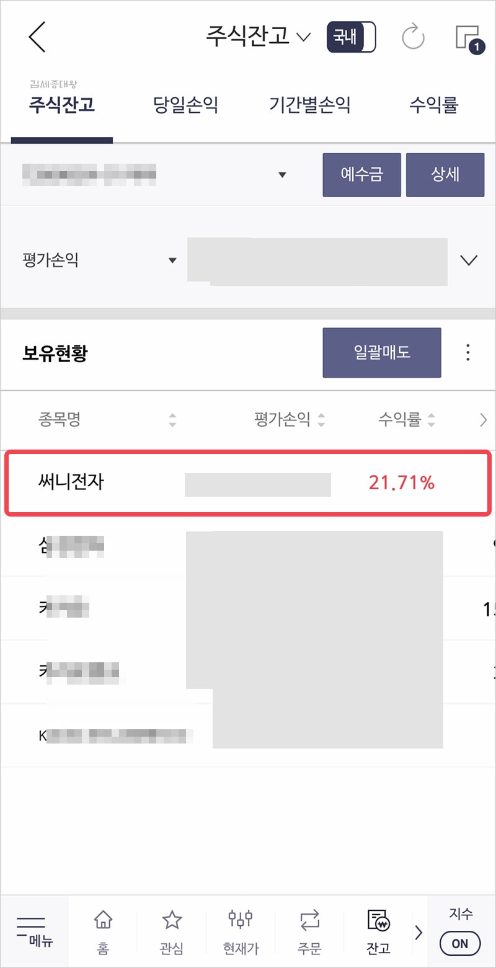Screen dimensions: 496x968
Task: Tap the back arrow at top left
Action: 36,37
